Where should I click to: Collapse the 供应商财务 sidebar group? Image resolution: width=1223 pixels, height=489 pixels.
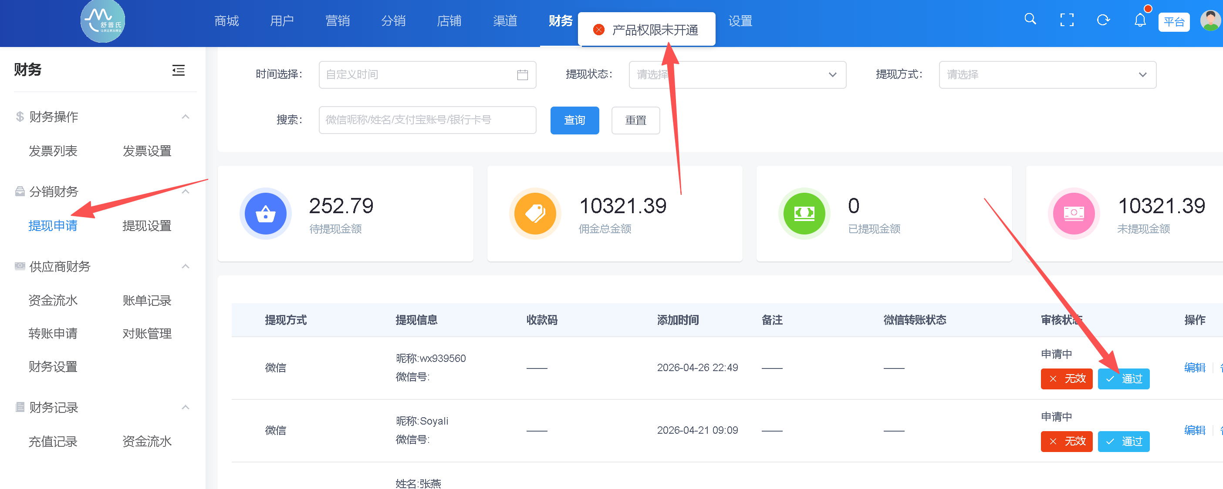186,266
